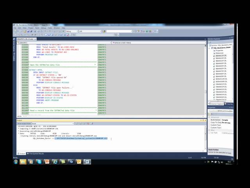Switch to the Class View tab
Image resolution: width=250 pixels, height=188 pixels.
tap(229, 104)
